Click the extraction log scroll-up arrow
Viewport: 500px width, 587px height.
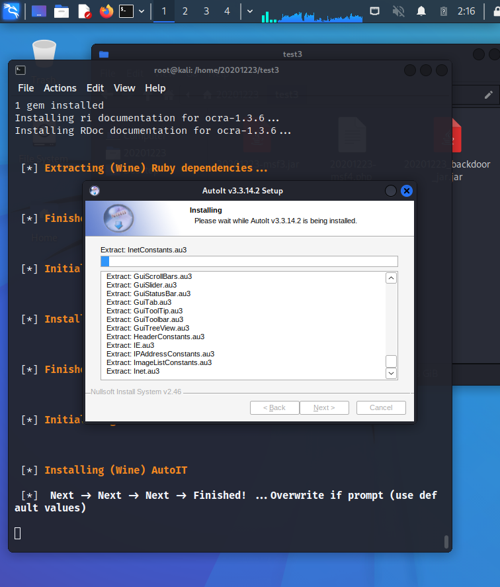click(391, 278)
